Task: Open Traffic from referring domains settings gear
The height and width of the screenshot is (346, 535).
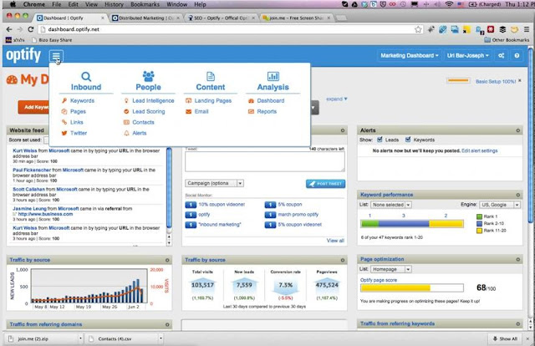Action: click(167, 324)
